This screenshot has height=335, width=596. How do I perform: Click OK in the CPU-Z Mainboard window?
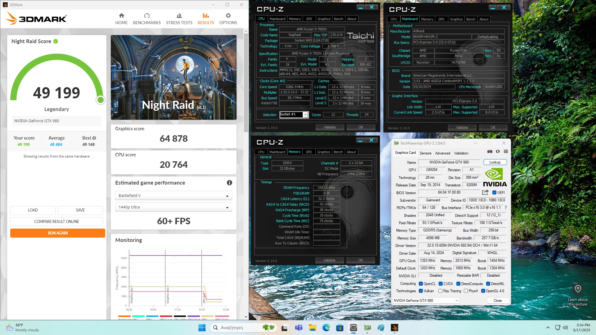click(x=493, y=127)
